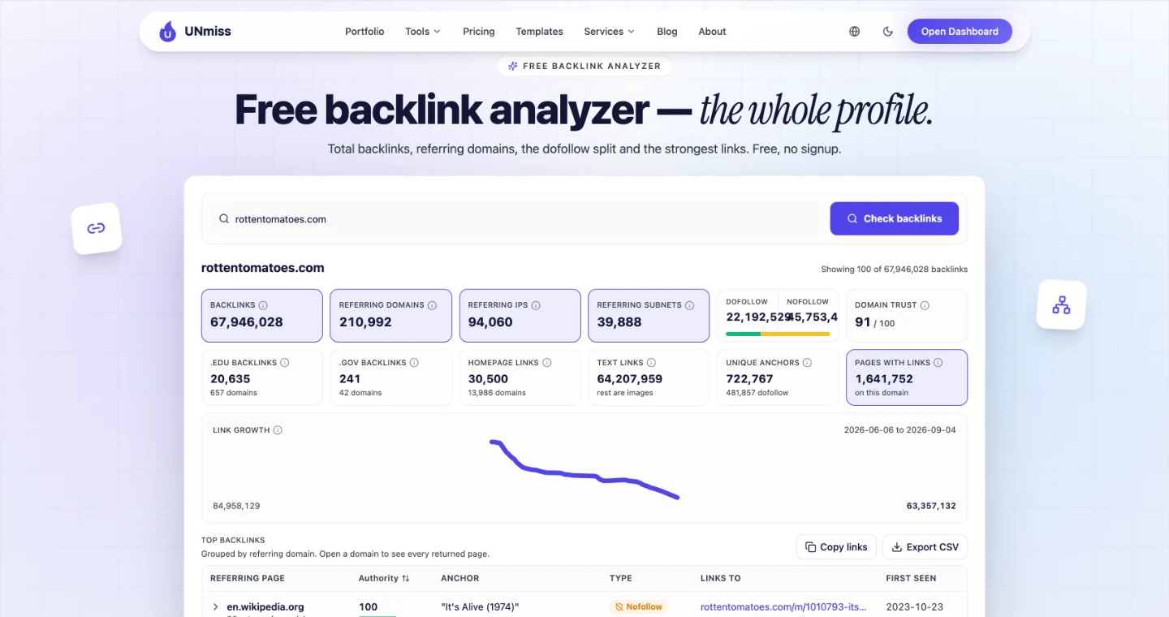Image resolution: width=1169 pixels, height=617 pixels.
Task: Click the Links To column header
Action: pos(721,578)
